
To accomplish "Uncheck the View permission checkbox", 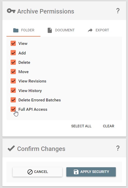I will coord(13,43).
